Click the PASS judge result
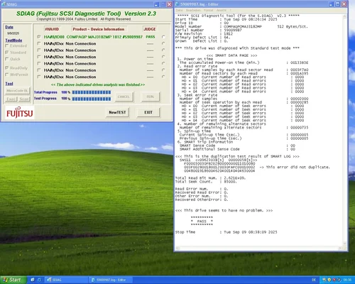Screen dimensions: 355x284 151,37
